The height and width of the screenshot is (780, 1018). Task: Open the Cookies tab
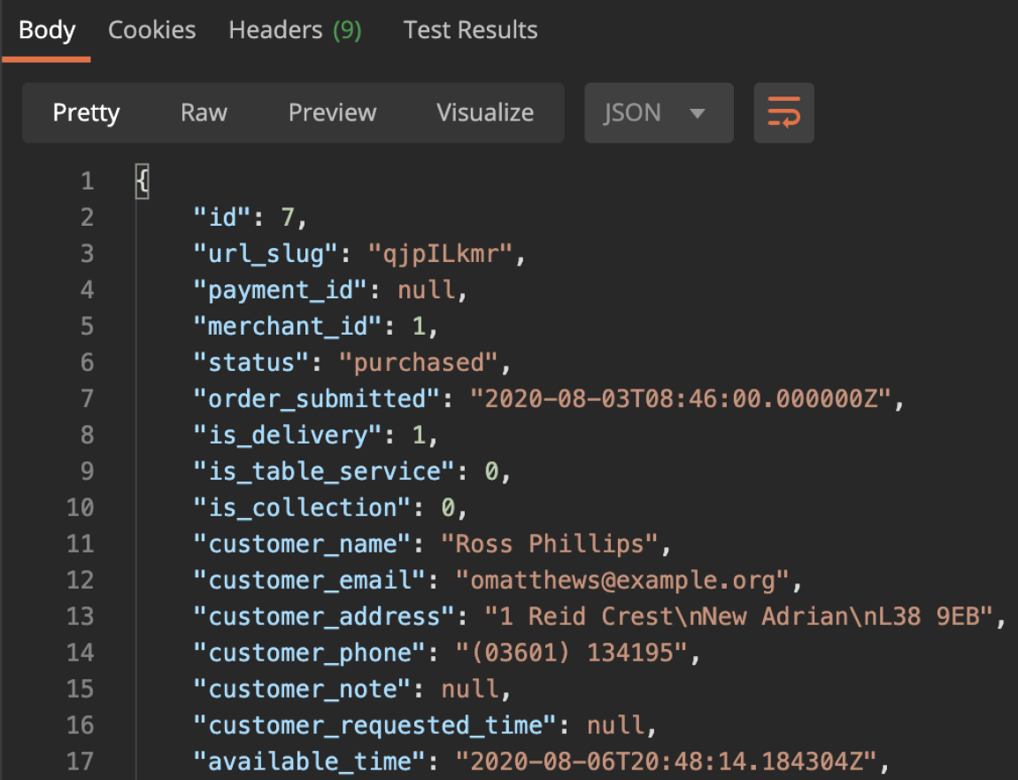[151, 30]
